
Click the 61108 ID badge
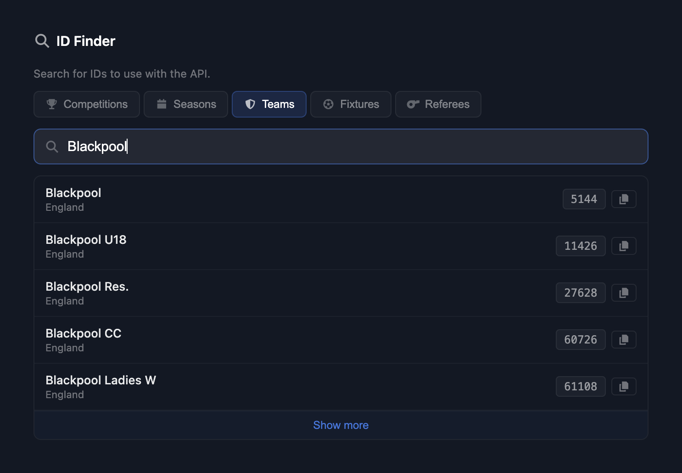(x=581, y=387)
